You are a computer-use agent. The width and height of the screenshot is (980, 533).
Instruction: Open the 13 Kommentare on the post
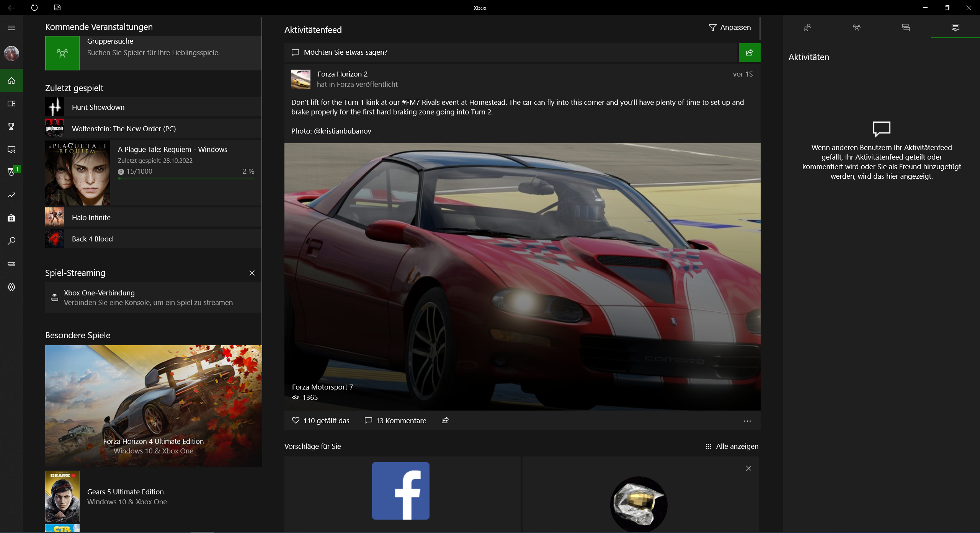[395, 420]
